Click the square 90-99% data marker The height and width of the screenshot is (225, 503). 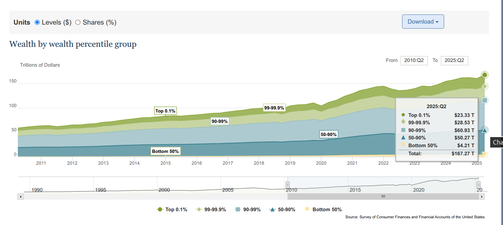click(x=484, y=100)
